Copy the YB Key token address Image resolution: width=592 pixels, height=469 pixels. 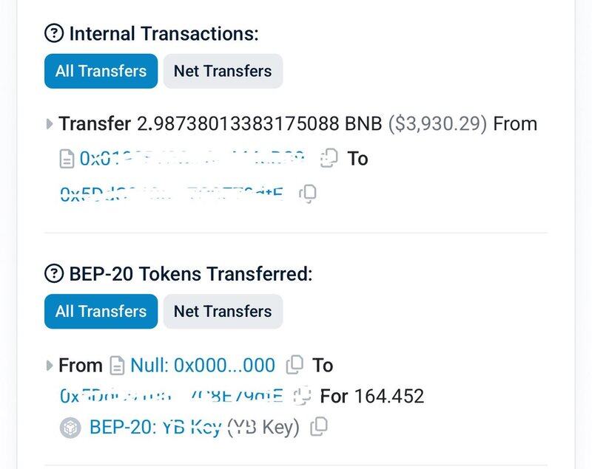[x=319, y=426]
